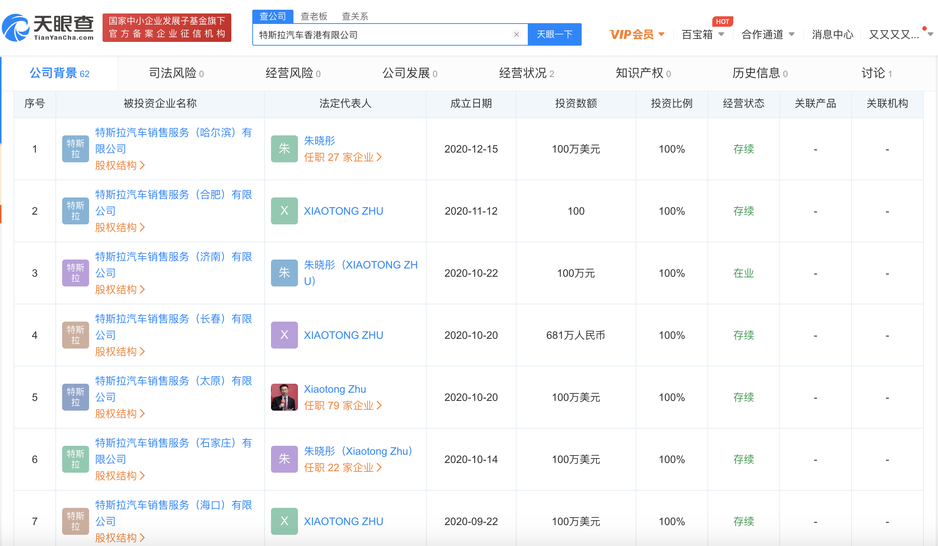
Task: Click the green X avatar for Hefei row
Action: tap(284, 211)
